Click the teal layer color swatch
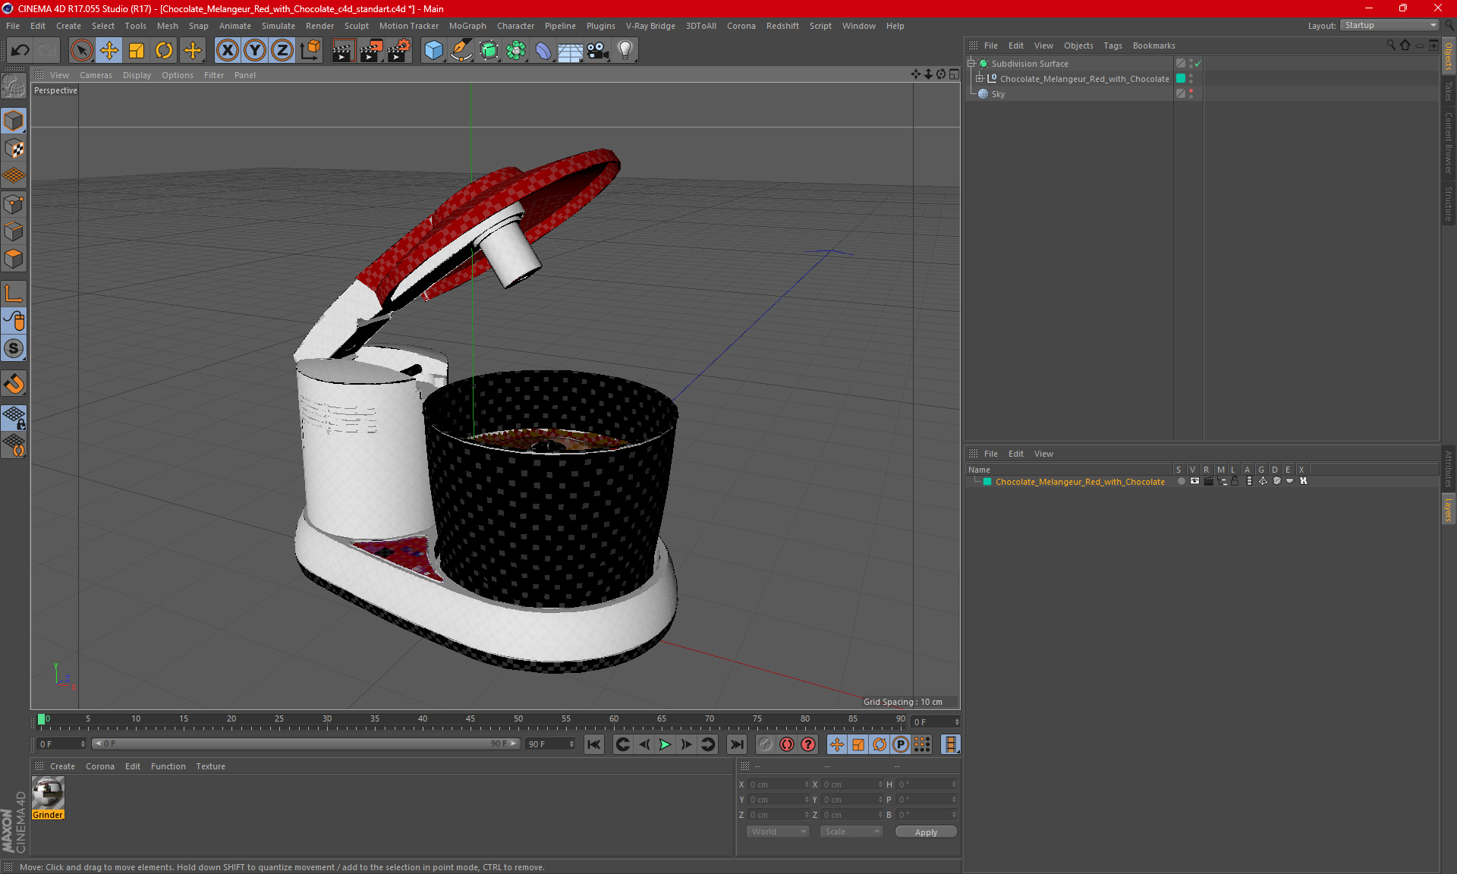The width and height of the screenshot is (1457, 874). click(x=1181, y=78)
